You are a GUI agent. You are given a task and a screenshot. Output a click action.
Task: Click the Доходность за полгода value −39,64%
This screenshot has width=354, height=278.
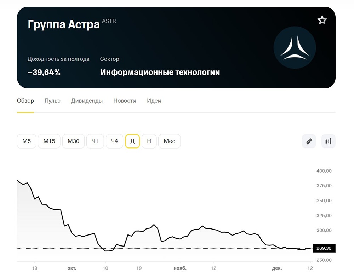tap(45, 72)
